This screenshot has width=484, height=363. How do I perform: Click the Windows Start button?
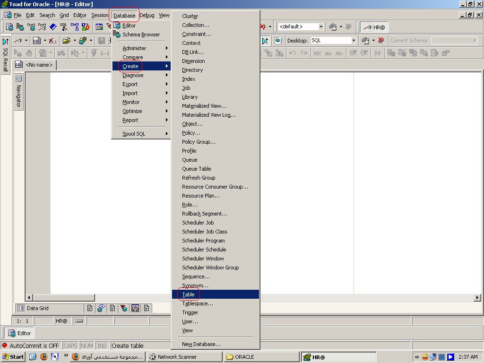[x=13, y=357]
